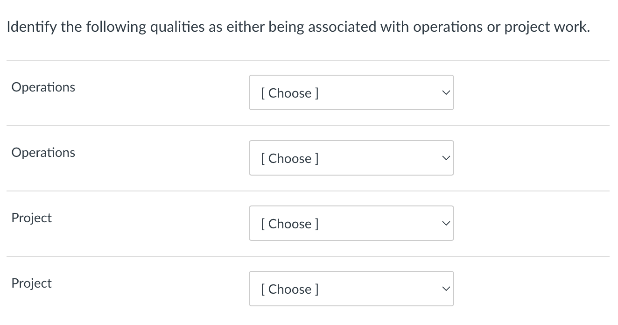Click the [ Choose ] placeholder in the second dropdown
Image resolution: width=618 pixels, height=325 pixels.
289,158
